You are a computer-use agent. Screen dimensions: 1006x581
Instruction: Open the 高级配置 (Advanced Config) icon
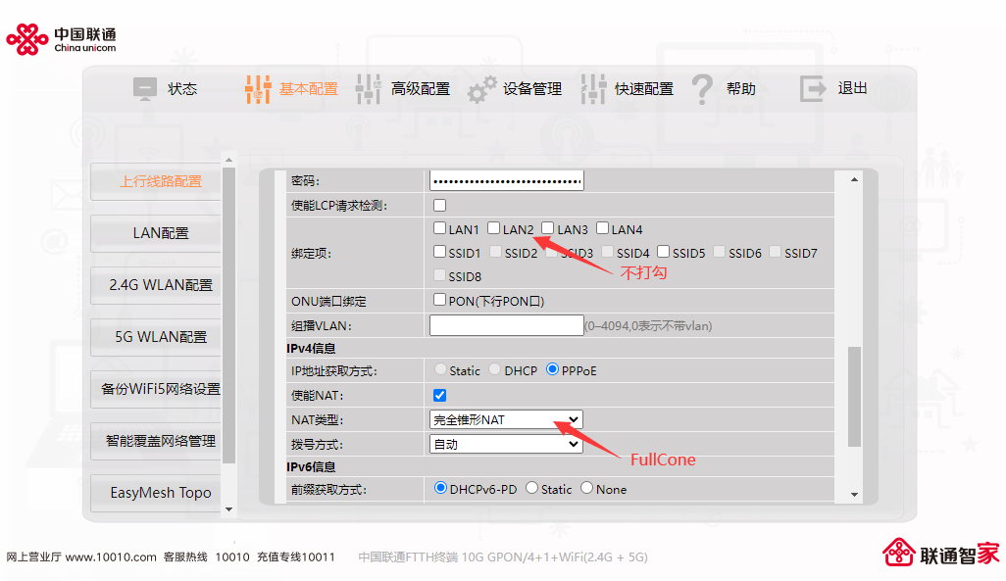(x=369, y=88)
